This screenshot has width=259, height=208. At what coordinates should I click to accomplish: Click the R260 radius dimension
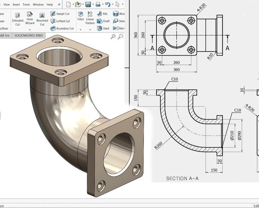click(x=159, y=145)
